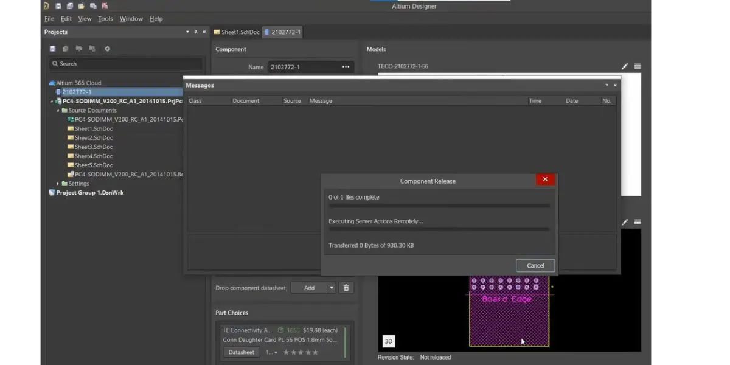Viewport: 730px width, 365px height.
Task: Rate the TE Connectivity part using stars
Action: tap(301, 352)
